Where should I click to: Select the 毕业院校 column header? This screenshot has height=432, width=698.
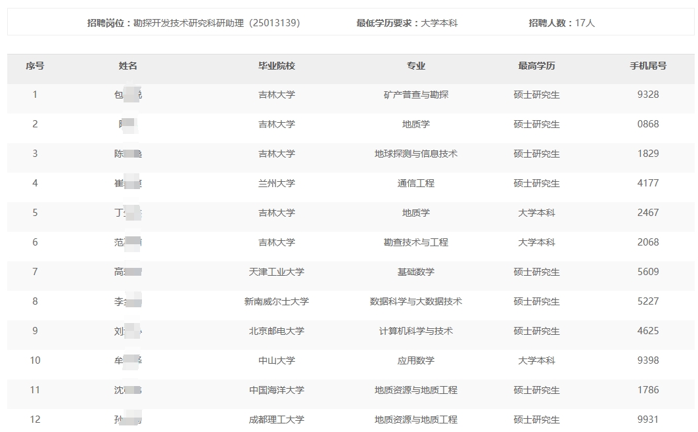click(277, 66)
